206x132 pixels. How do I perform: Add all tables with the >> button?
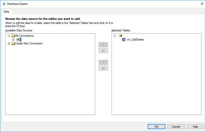(103, 51)
